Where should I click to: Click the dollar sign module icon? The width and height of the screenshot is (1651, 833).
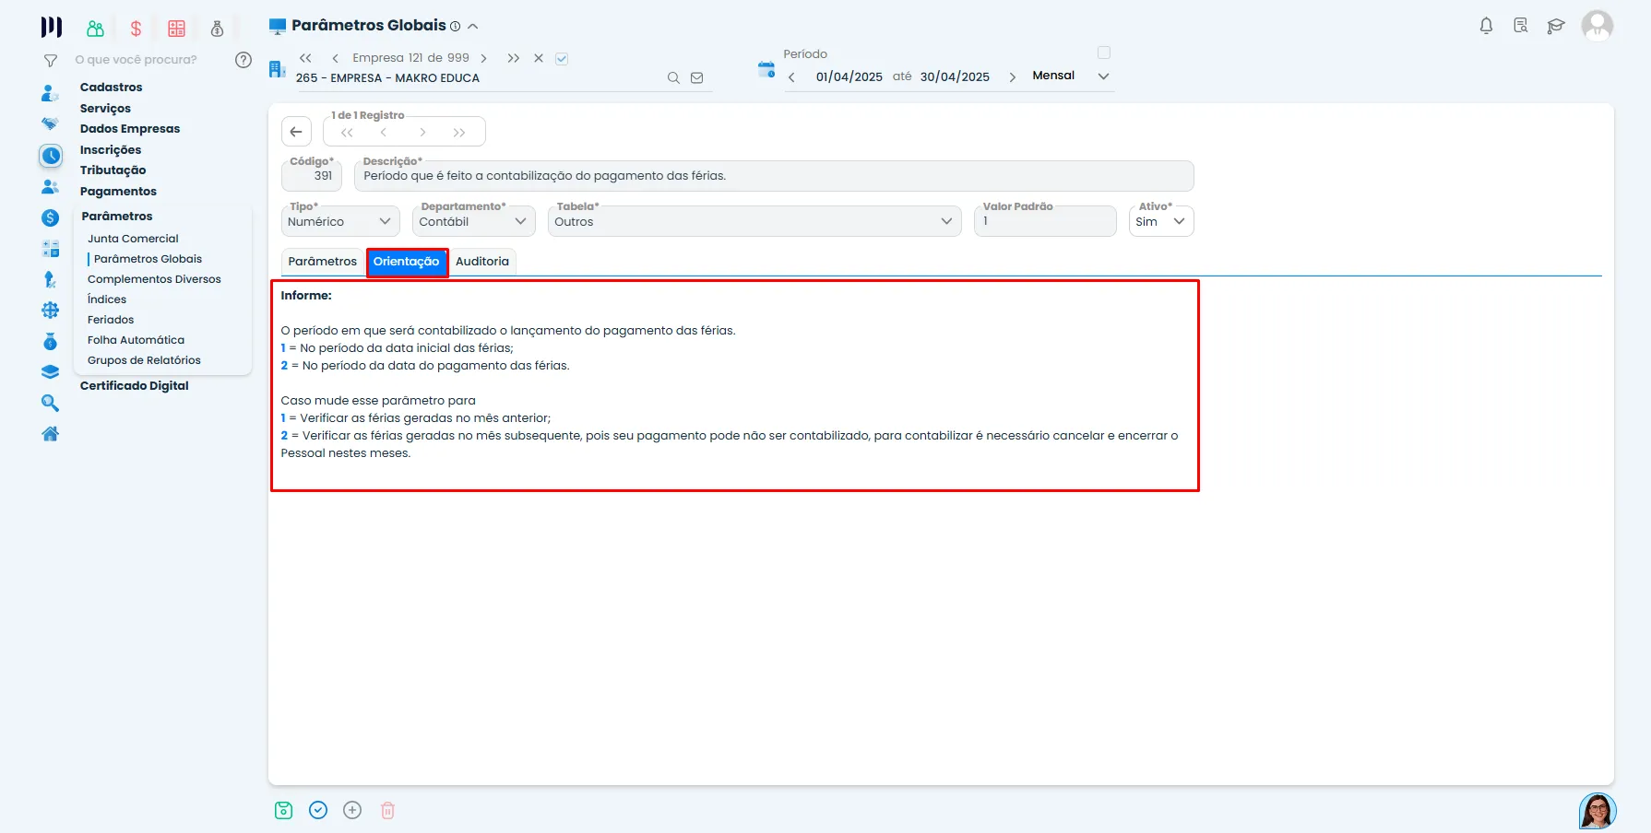click(x=136, y=29)
